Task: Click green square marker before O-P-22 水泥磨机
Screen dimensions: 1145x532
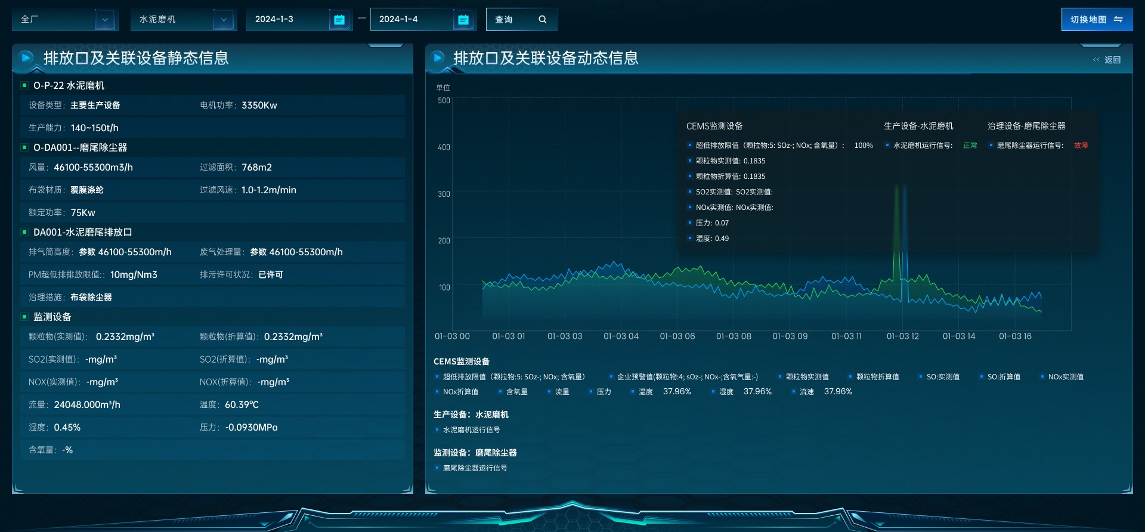Action: [x=24, y=85]
